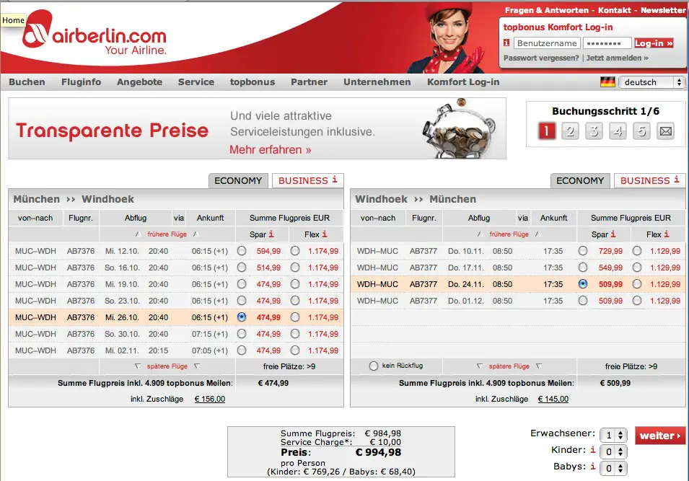Click the Service Charge link
689x481 pixels.
tap(317, 442)
